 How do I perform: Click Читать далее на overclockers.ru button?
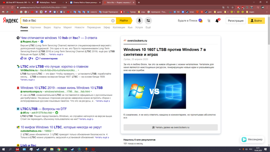pos(170,127)
